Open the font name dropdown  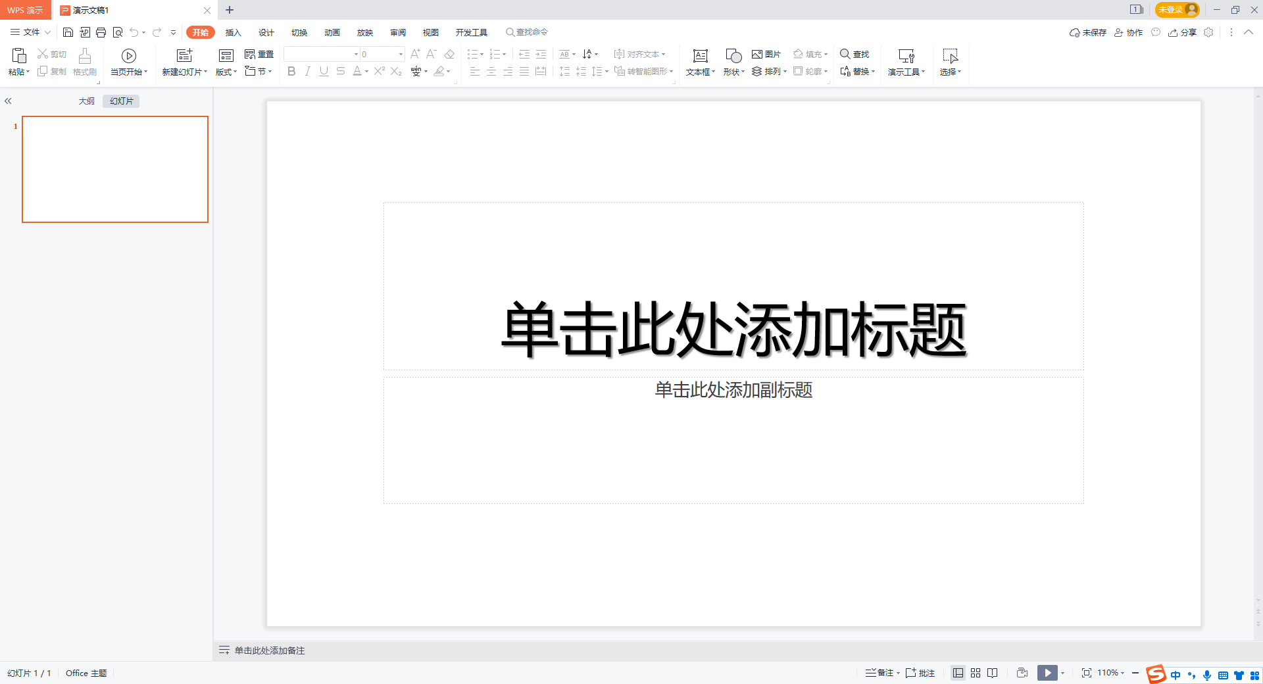(x=357, y=54)
